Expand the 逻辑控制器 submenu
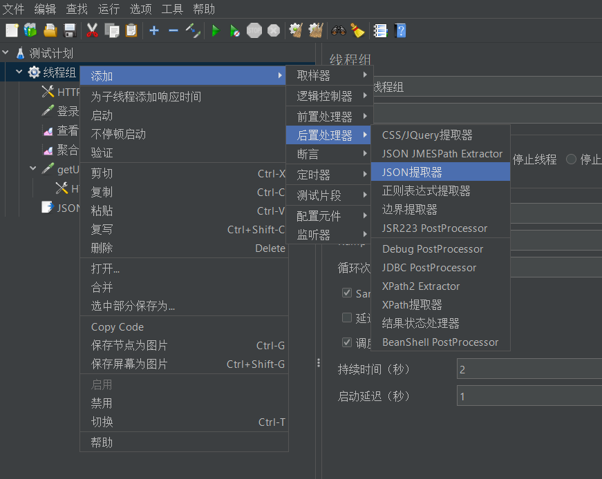The width and height of the screenshot is (602, 479). (x=328, y=96)
